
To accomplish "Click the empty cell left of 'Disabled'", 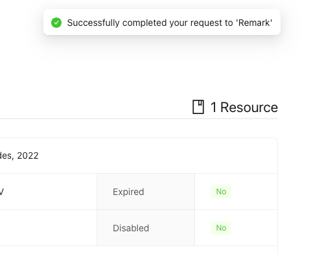I will coord(49,228).
